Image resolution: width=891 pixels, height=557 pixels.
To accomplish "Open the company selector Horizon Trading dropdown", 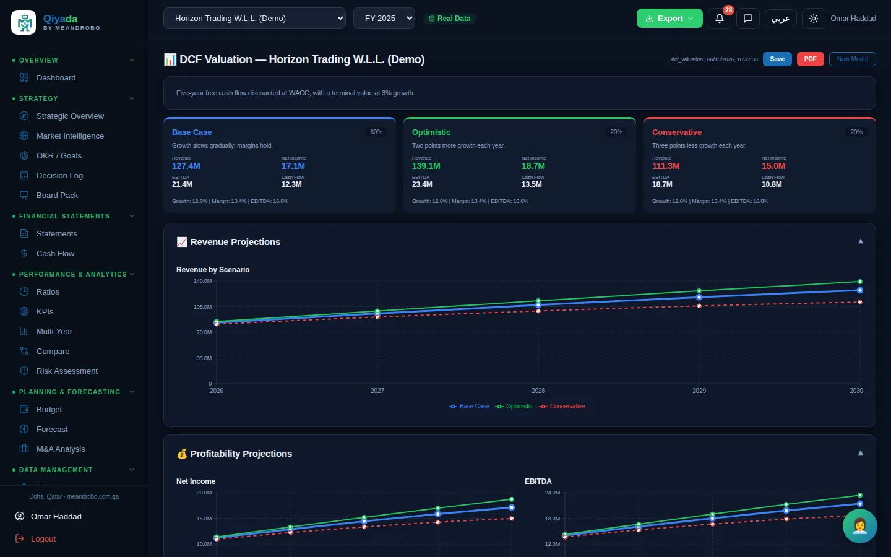I will pyautogui.click(x=254, y=18).
